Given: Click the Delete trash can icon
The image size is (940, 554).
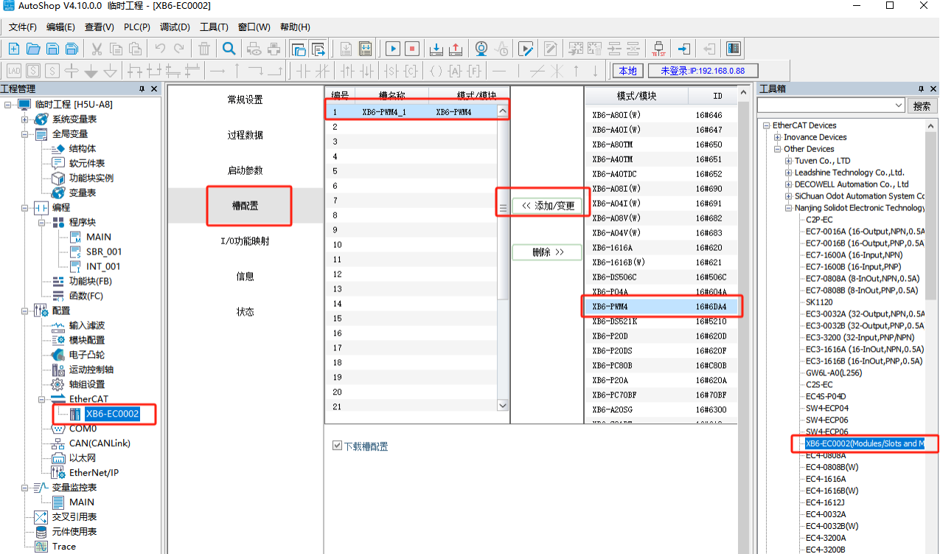Looking at the screenshot, I should (x=204, y=49).
